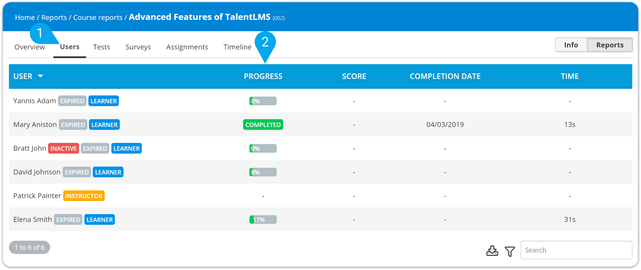The height and width of the screenshot is (270, 641).
Task: Click Yannis Adam's 0% progress bar
Action: tap(263, 101)
